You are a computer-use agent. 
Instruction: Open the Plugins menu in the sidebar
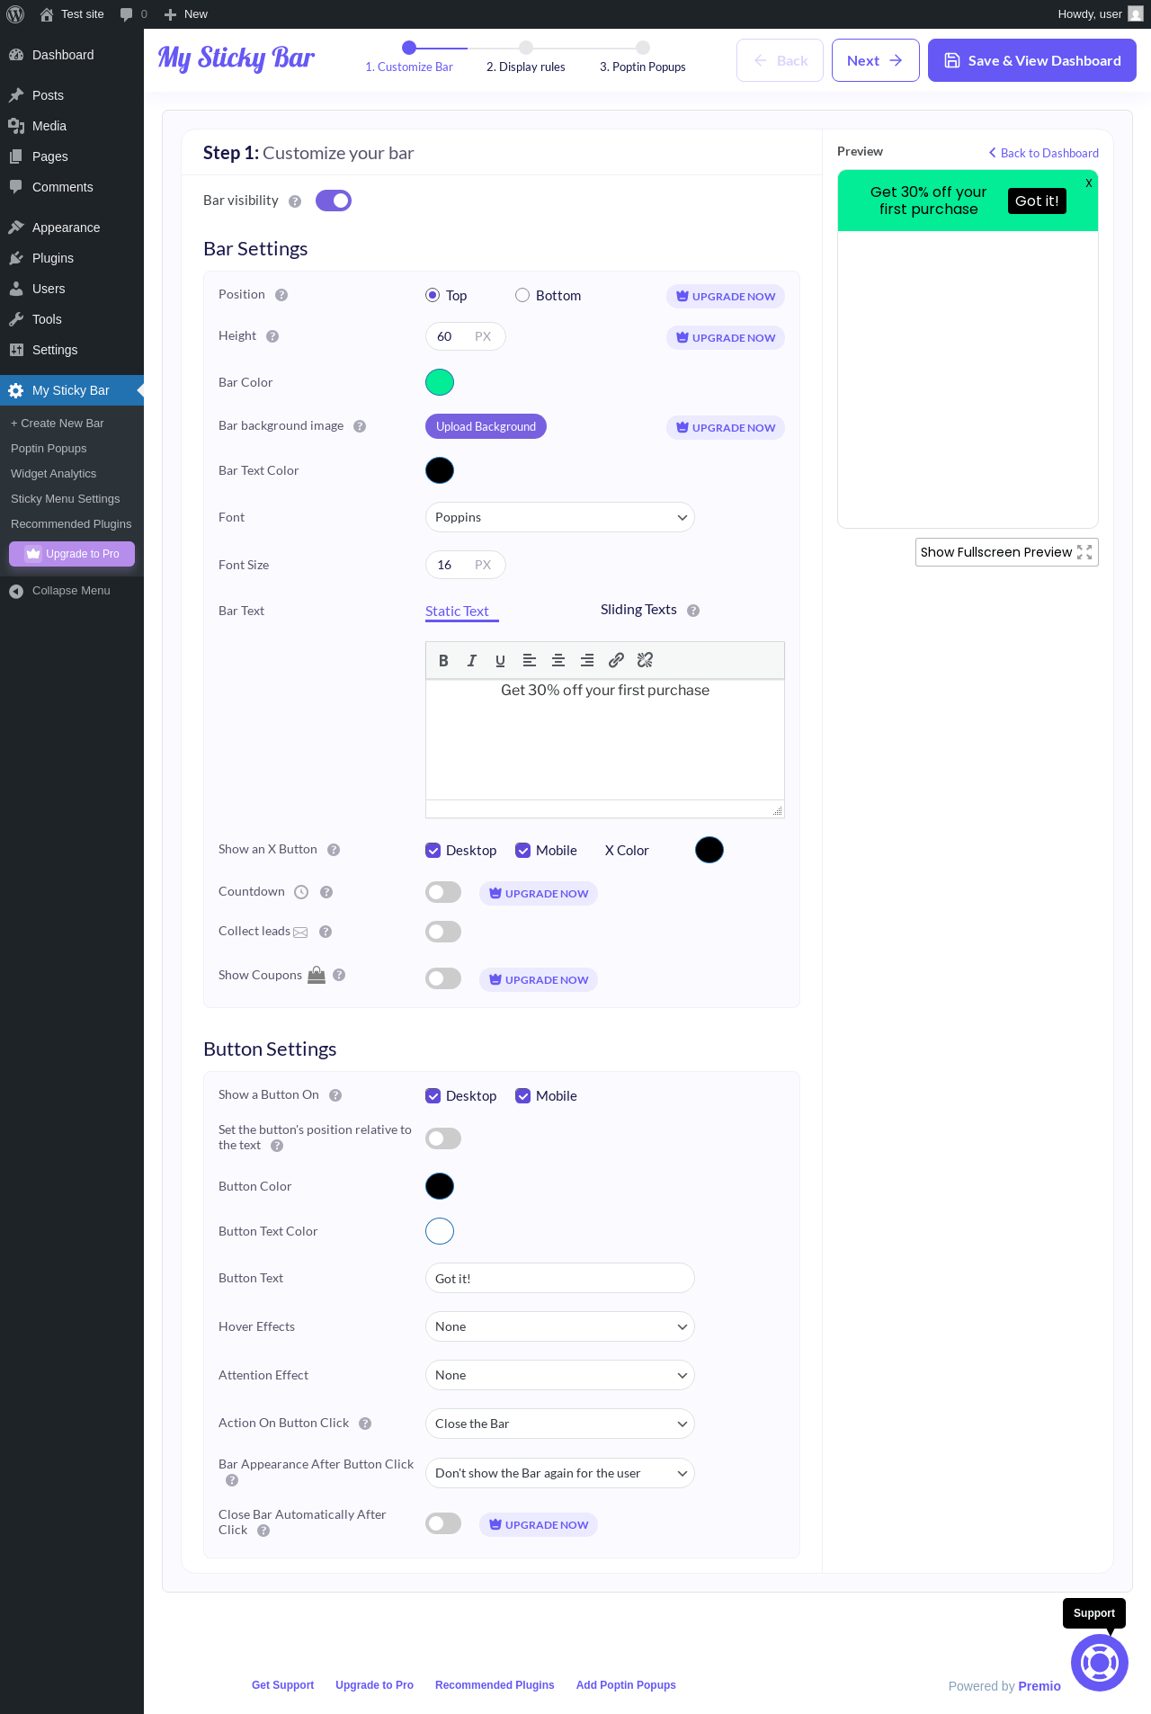[72, 258]
